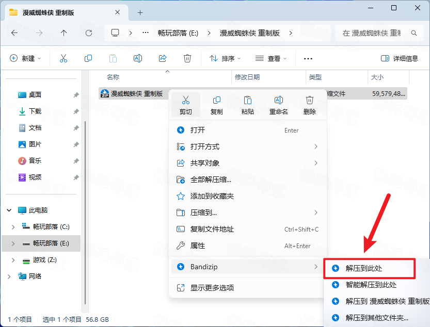Expand the 网络 tree node
The width and height of the screenshot is (430, 327).
tap(9, 276)
